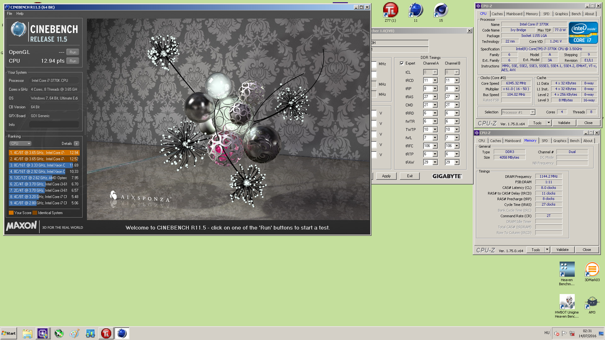This screenshot has width=605, height=340.
Task: Open the HWBOT Unigine Heaven shortcut
Action: (567, 306)
